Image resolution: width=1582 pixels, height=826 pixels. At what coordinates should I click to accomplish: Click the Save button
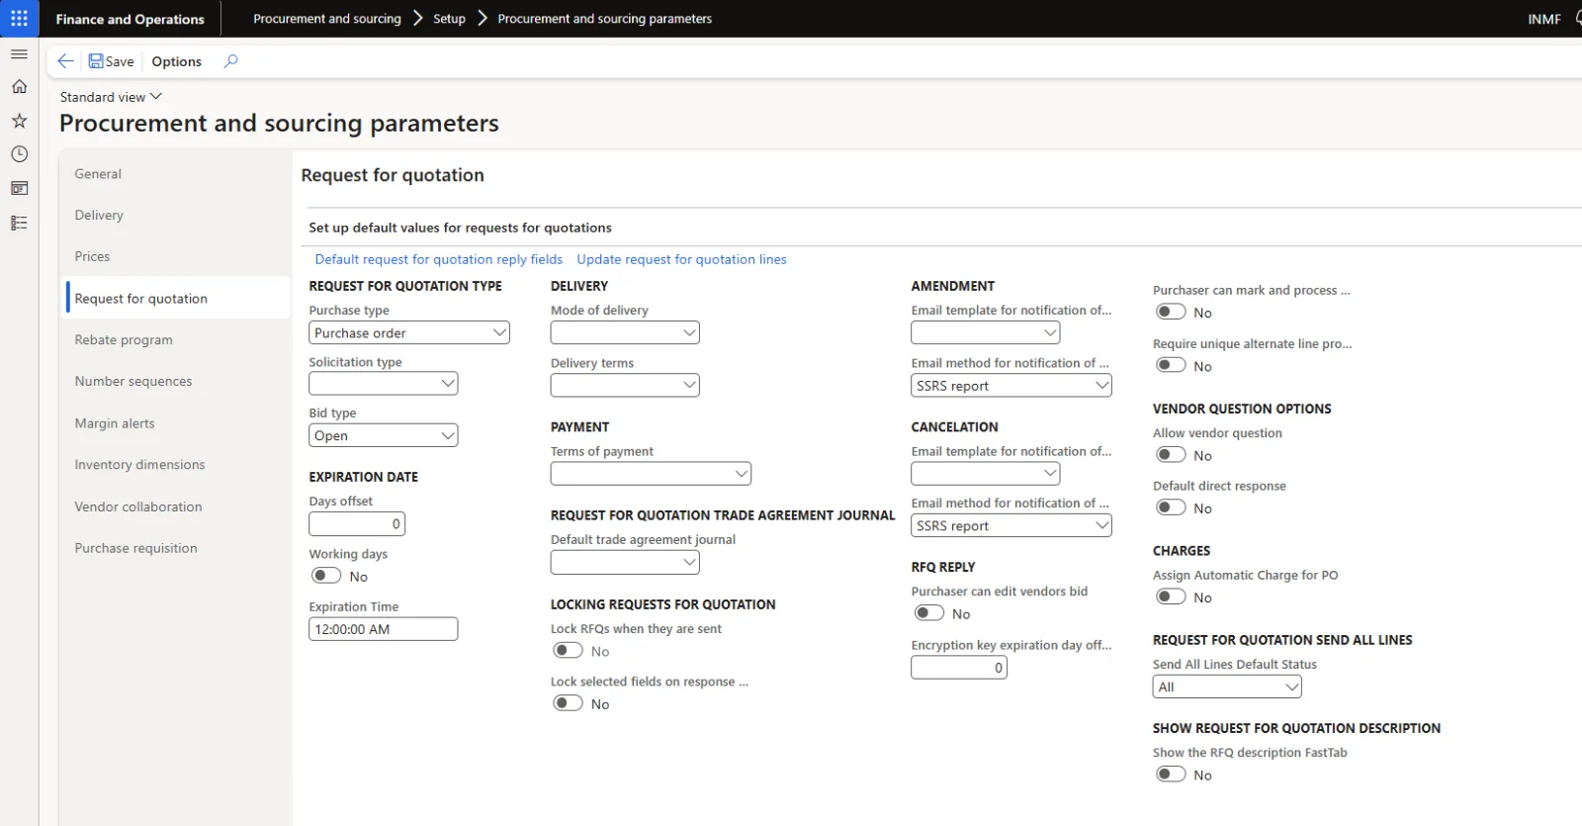pyautogui.click(x=111, y=61)
